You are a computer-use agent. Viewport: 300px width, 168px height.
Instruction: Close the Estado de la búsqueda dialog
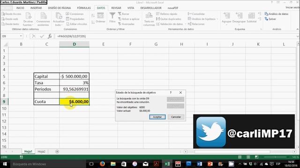pyautogui.click(x=180, y=92)
